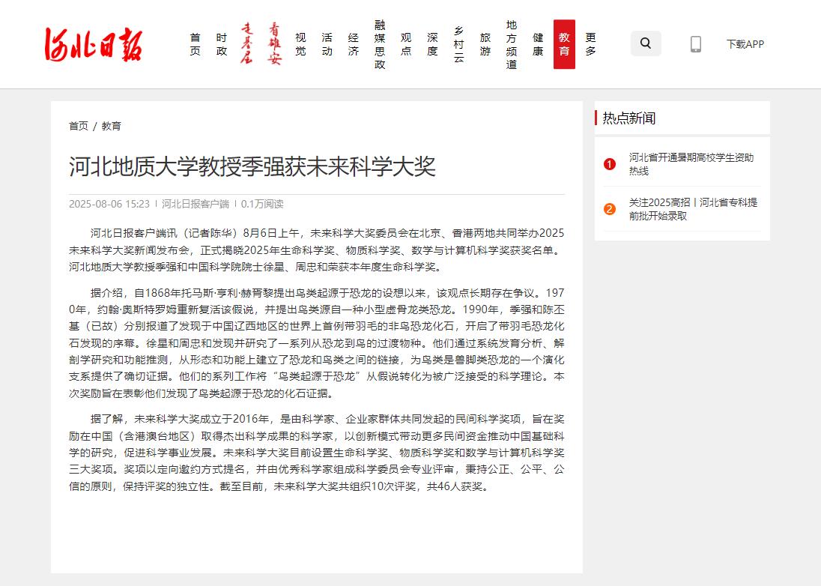The height and width of the screenshot is (586, 821).
Task: Open hot news about 2025高招专科提前批
Action: point(692,209)
